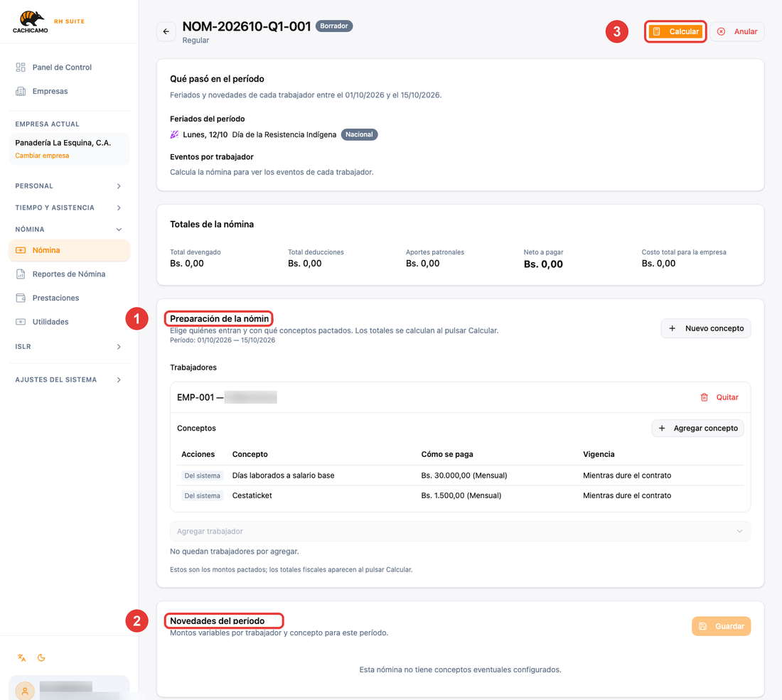Click 'Día de la Resistencia Indígena' holiday
This screenshot has height=700, width=782.
tap(284, 134)
